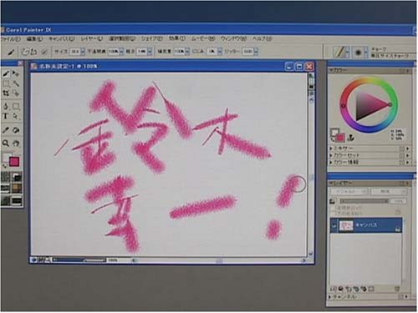Viewport: 418px width, 313px height.
Task: Open the 補充量 resaturation dropdown arrow
Action: (187, 52)
